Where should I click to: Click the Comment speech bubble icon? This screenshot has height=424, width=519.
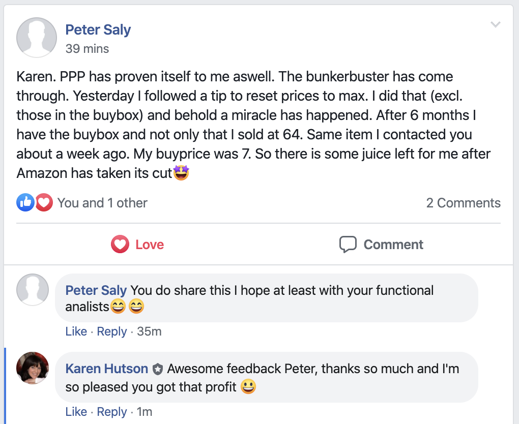[x=349, y=244]
